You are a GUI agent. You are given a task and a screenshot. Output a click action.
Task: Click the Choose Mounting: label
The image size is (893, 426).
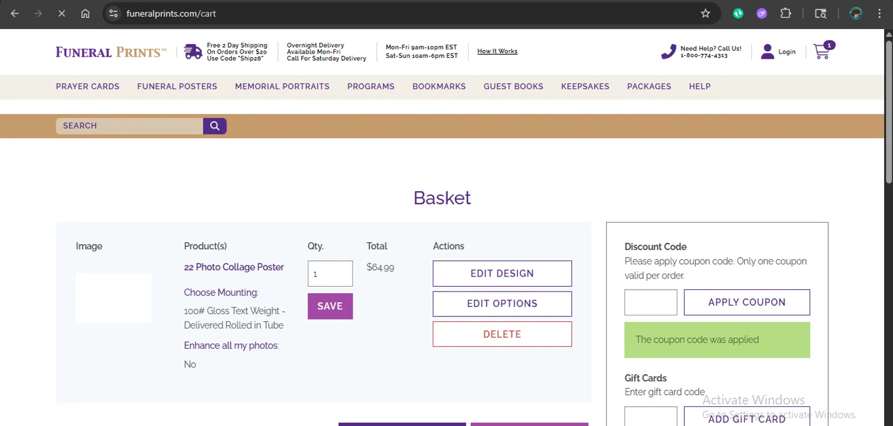(x=221, y=293)
